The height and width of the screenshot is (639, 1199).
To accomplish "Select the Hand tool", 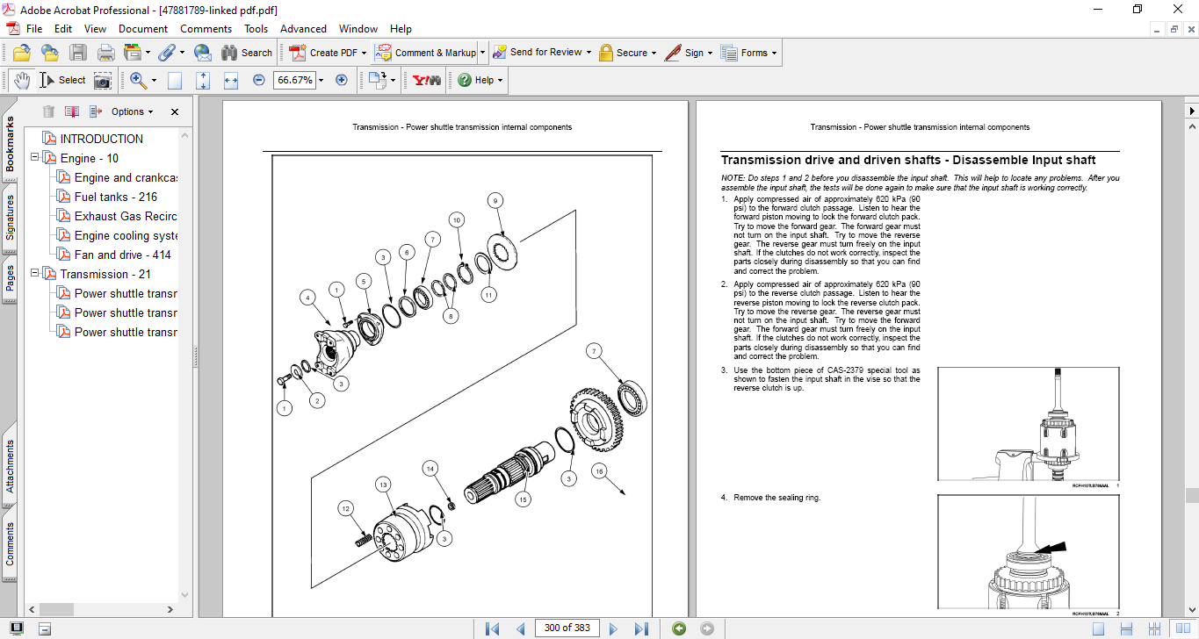I will pos(21,80).
